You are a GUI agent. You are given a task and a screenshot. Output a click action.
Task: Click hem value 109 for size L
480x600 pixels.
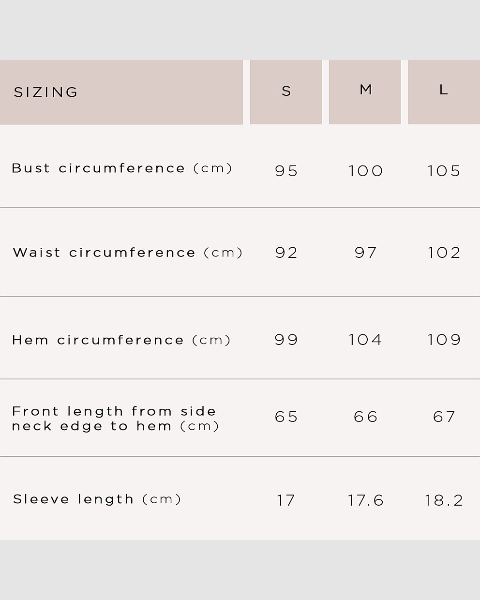(444, 340)
